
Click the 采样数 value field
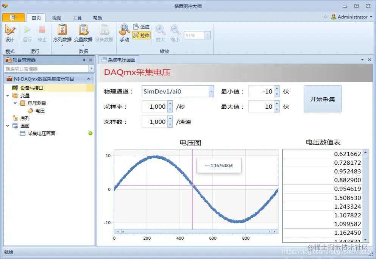pyautogui.click(x=154, y=122)
